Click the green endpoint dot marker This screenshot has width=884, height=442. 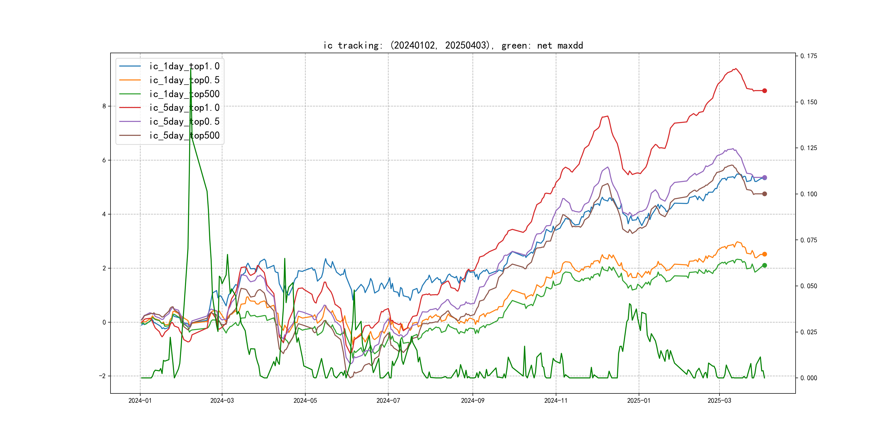pyautogui.click(x=764, y=265)
